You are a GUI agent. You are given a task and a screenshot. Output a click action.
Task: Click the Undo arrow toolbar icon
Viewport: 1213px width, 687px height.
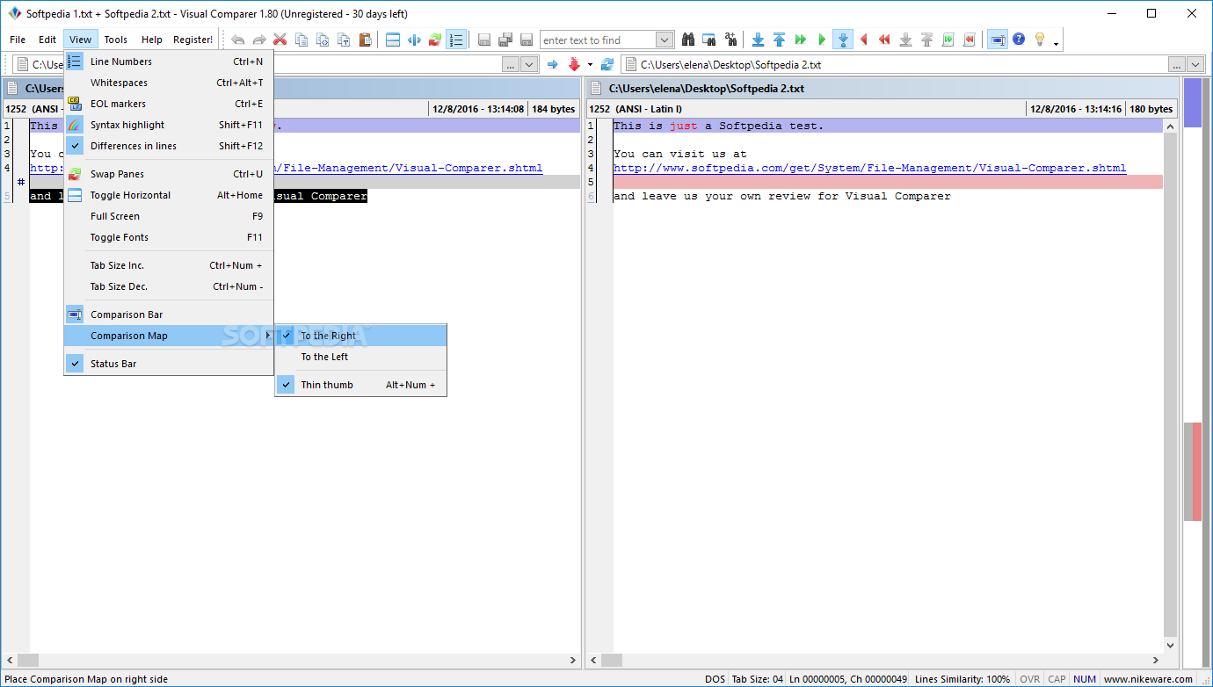click(x=238, y=40)
